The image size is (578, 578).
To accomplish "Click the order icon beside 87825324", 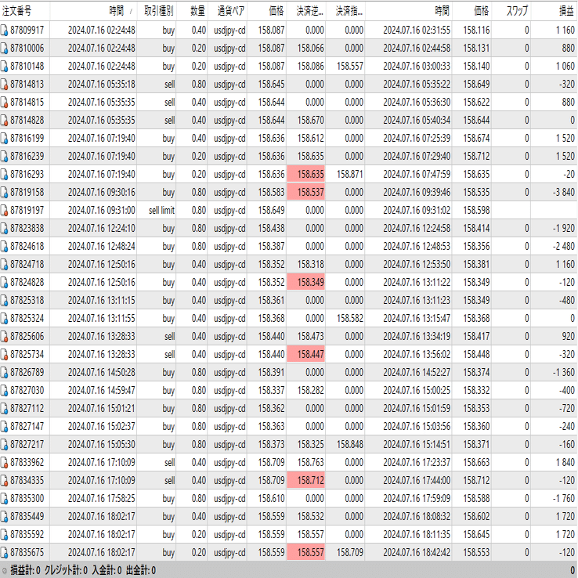I will click(4, 319).
